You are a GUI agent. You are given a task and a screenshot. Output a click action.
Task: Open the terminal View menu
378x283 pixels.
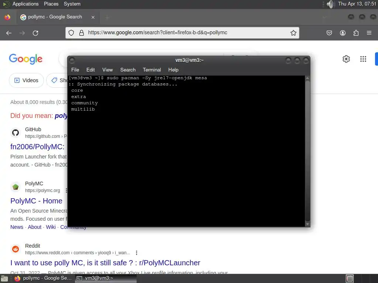pyautogui.click(x=107, y=70)
